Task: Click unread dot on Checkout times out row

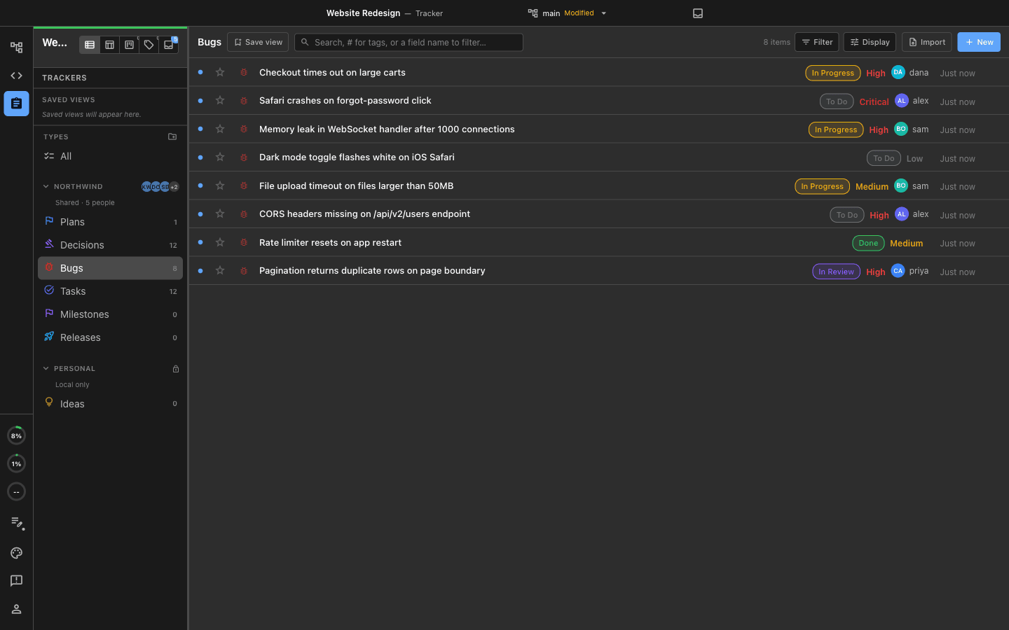Action: click(200, 72)
